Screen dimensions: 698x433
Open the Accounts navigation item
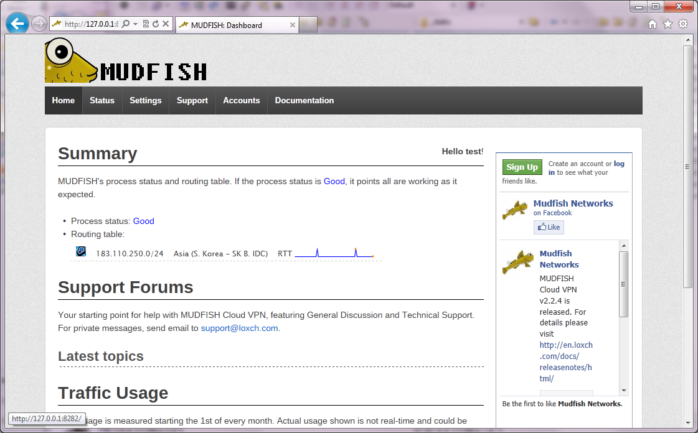point(241,100)
